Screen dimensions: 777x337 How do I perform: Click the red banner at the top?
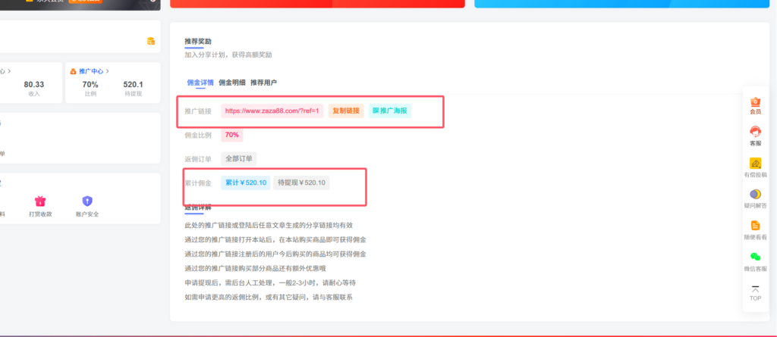coord(317,4)
